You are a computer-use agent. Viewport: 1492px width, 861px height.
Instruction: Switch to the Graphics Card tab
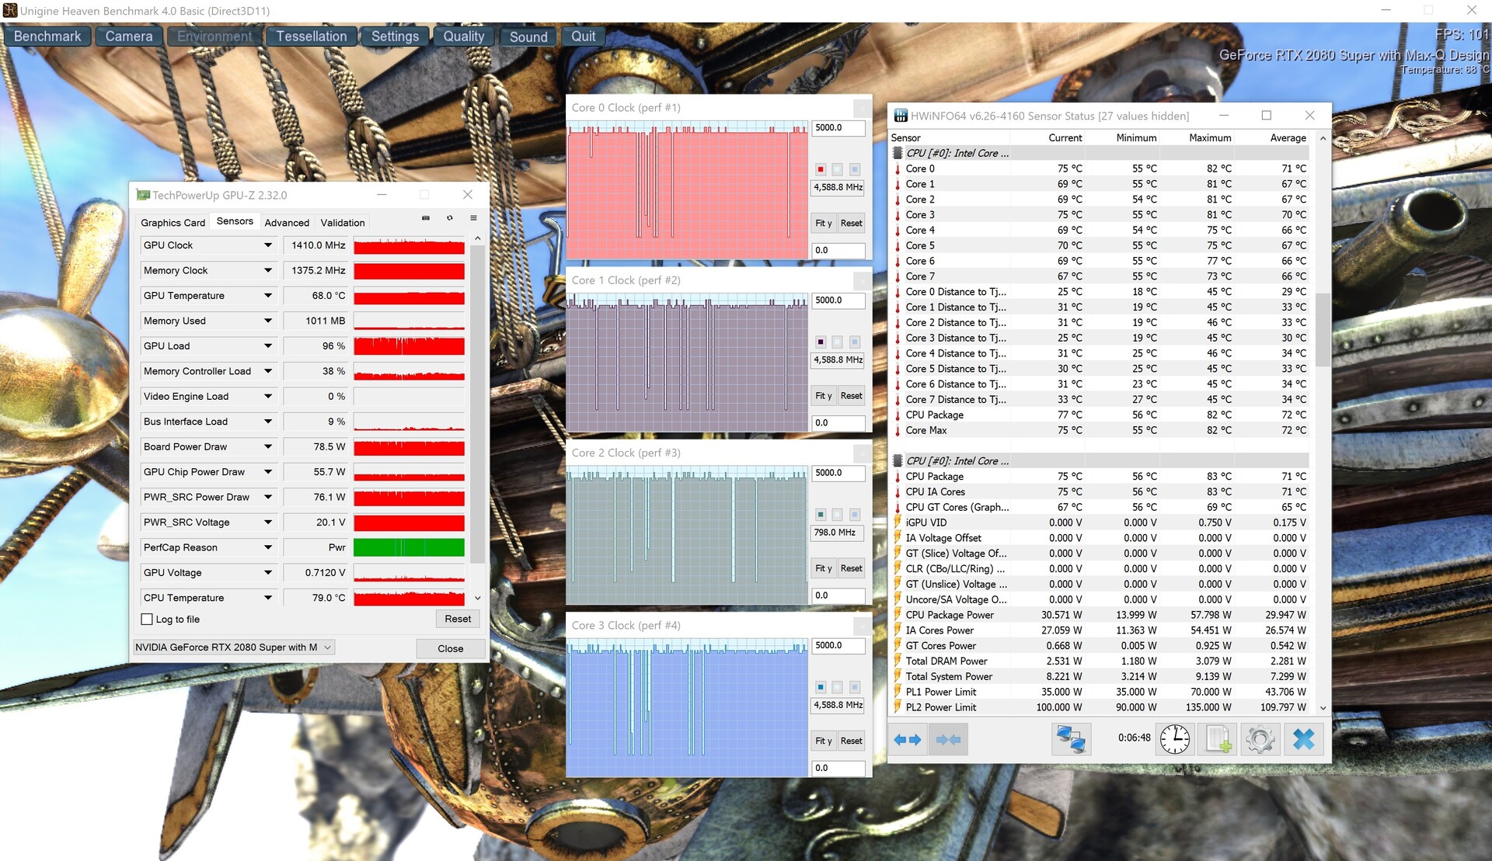point(173,223)
